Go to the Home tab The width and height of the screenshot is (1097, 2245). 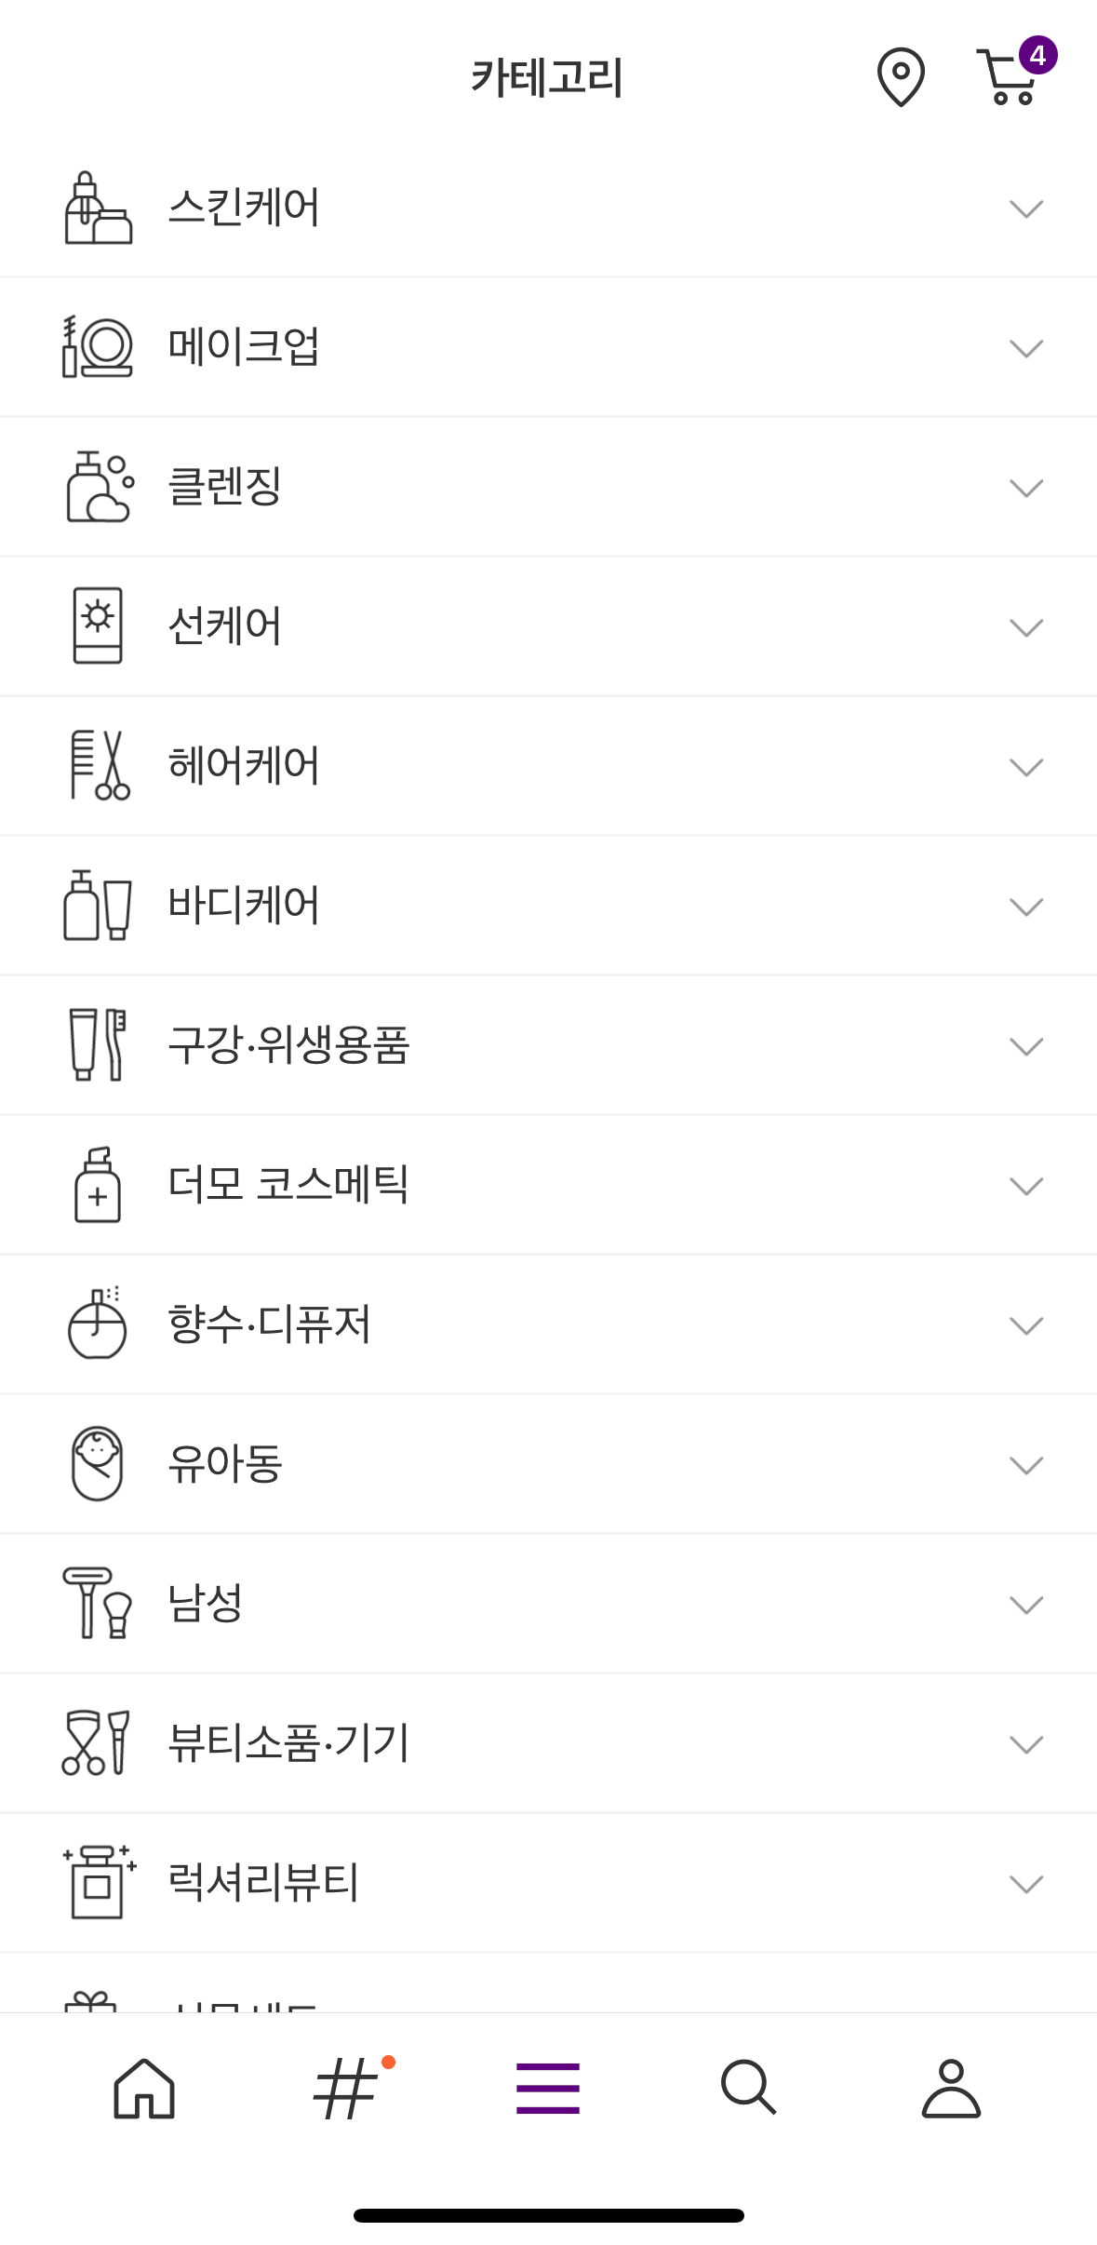coord(144,2088)
